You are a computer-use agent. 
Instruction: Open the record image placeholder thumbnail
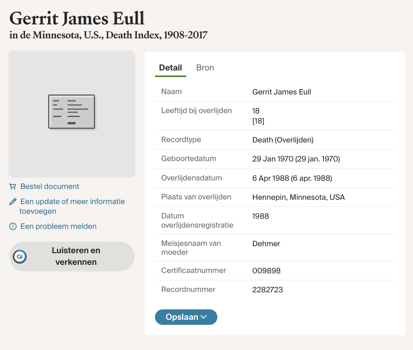click(x=72, y=114)
